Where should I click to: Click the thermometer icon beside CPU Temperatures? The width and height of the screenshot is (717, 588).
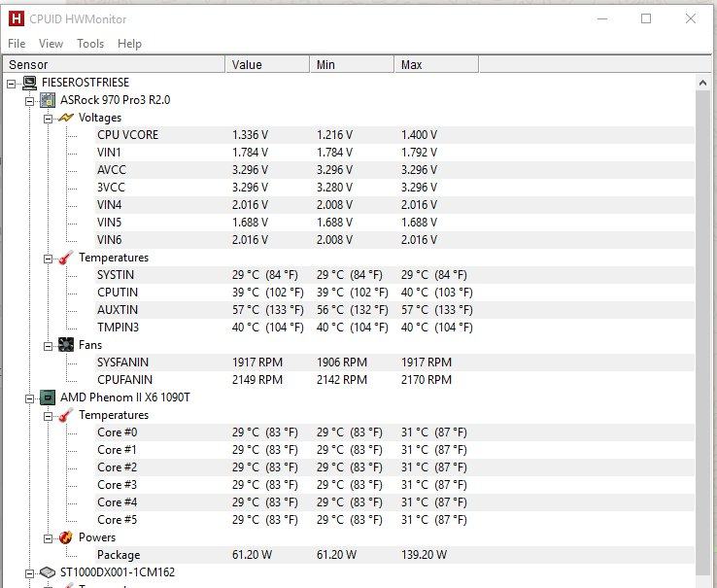[x=66, y=415]
